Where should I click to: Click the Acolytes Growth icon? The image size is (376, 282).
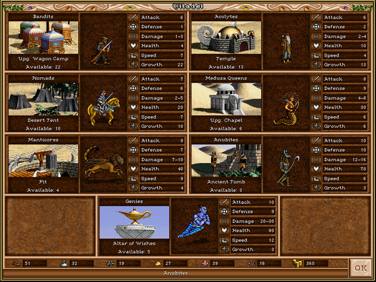click(x=316, y=64)
